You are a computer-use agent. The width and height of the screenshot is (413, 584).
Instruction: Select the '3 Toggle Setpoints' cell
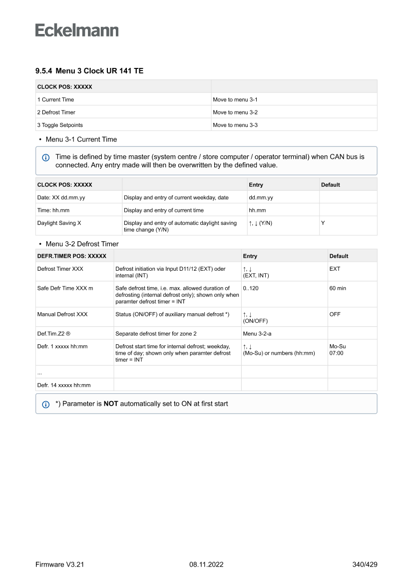coord(60,125)
